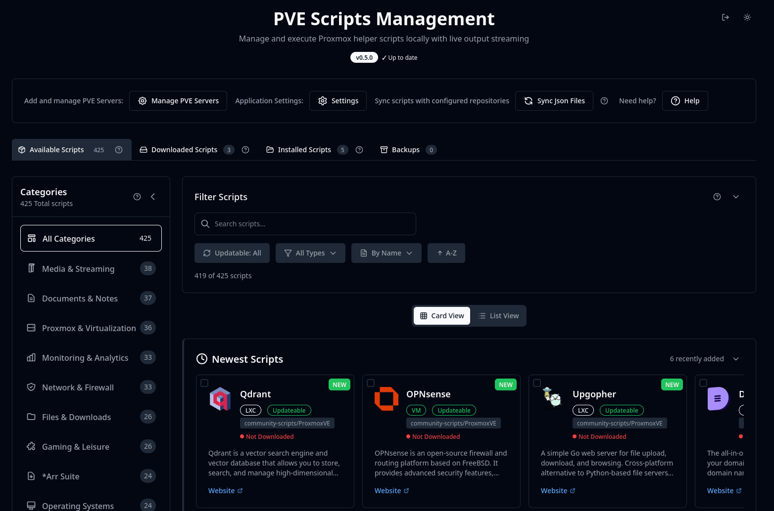Click help icon beside Available Scripts tab

119,150
